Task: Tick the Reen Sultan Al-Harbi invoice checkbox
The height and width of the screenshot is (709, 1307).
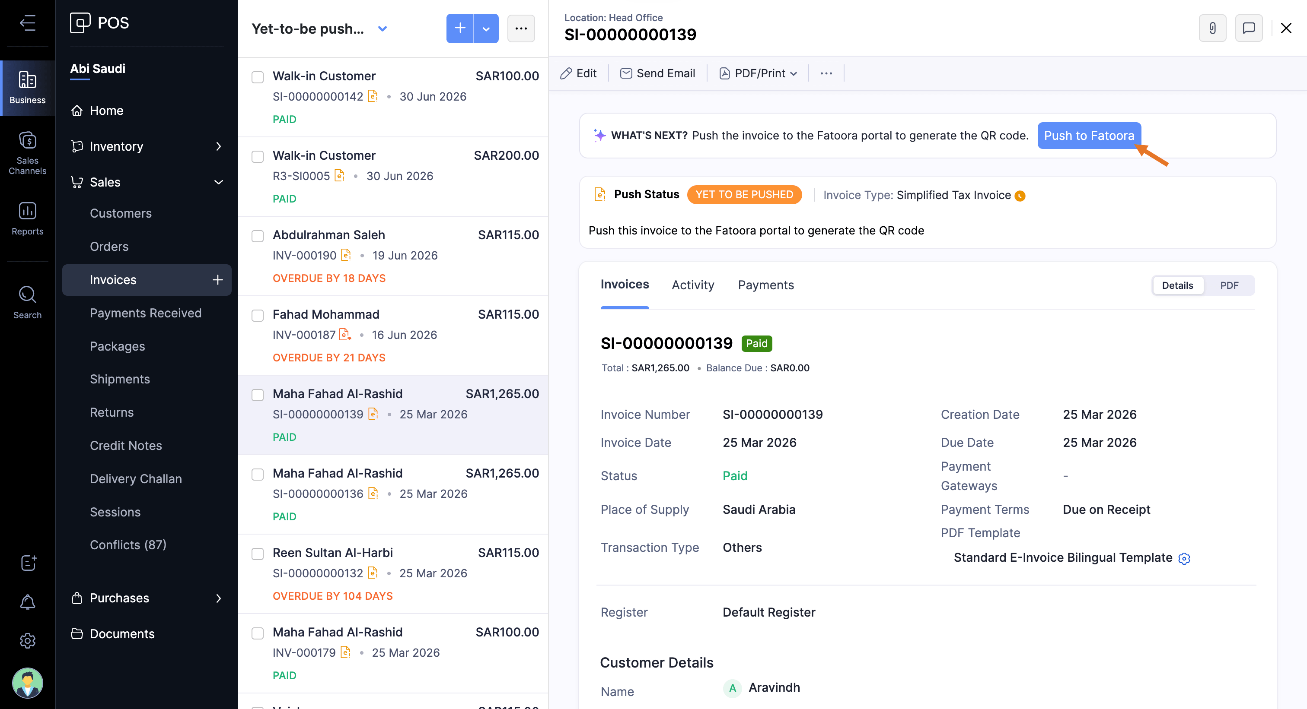Action: (258, 554)
